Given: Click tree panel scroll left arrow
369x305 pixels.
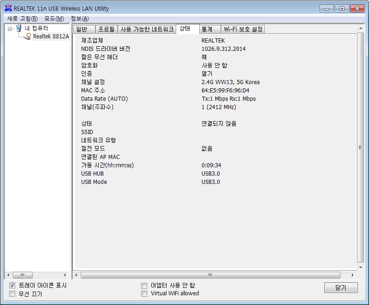Looking at the screenshot, I should click(x=8, y=275).
